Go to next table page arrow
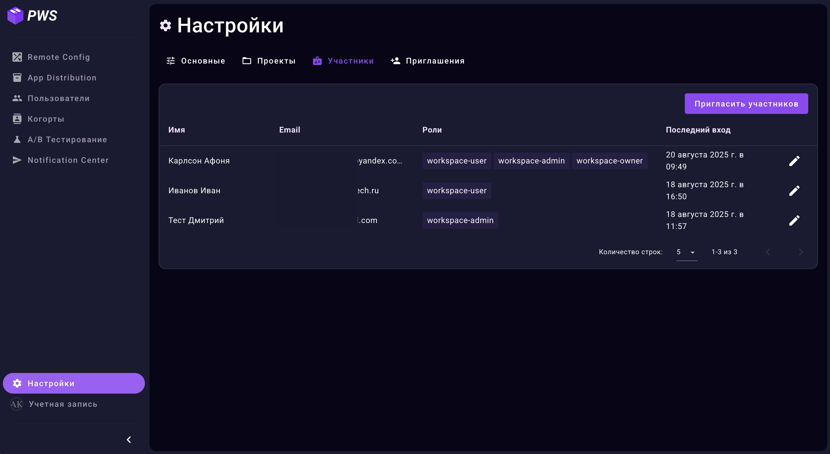Image resolution: width=830 pixels, height=454 pixels. pyautogui.click(x=801, y=252)
